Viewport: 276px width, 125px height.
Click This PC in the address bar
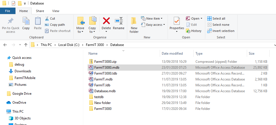pos(46,45)
